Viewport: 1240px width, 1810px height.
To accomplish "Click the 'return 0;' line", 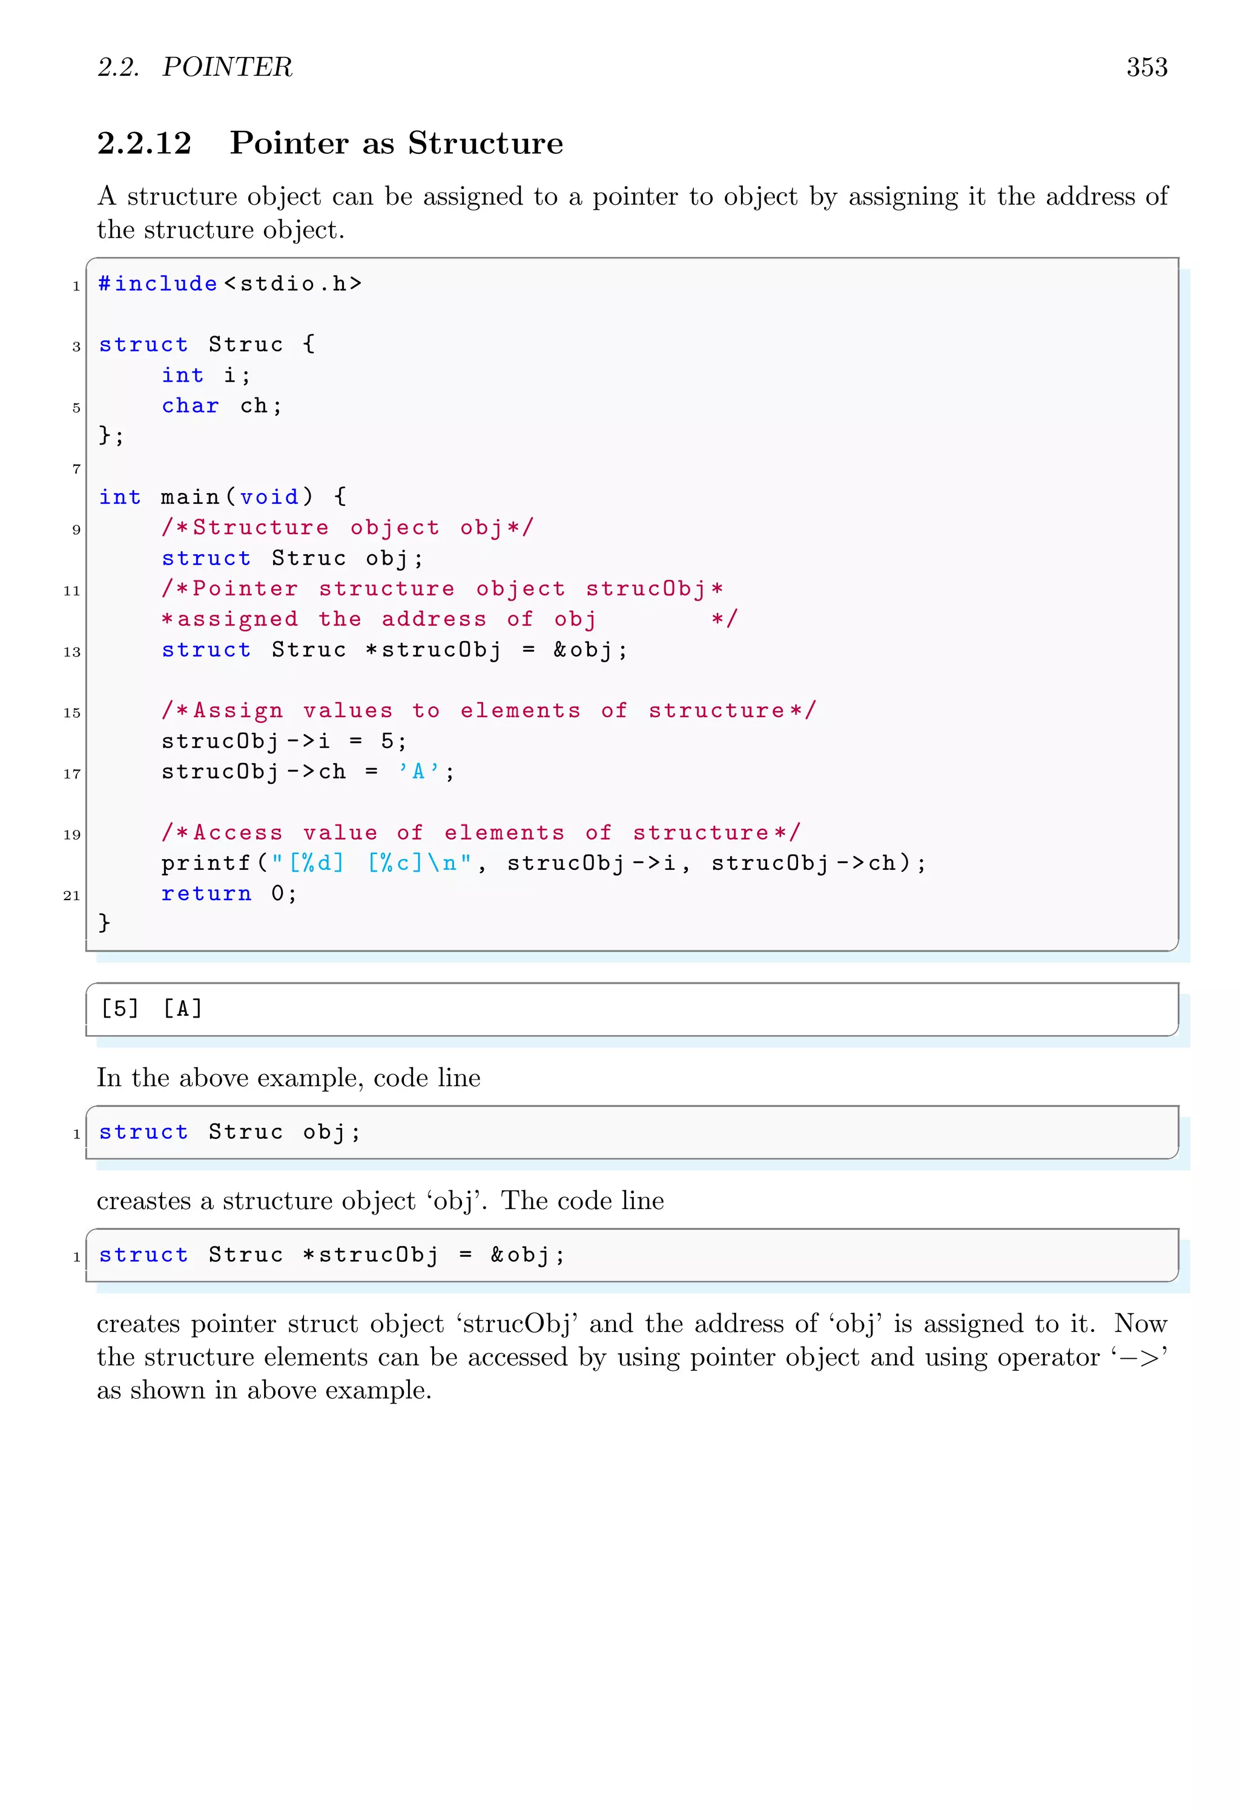I will 229,893.
